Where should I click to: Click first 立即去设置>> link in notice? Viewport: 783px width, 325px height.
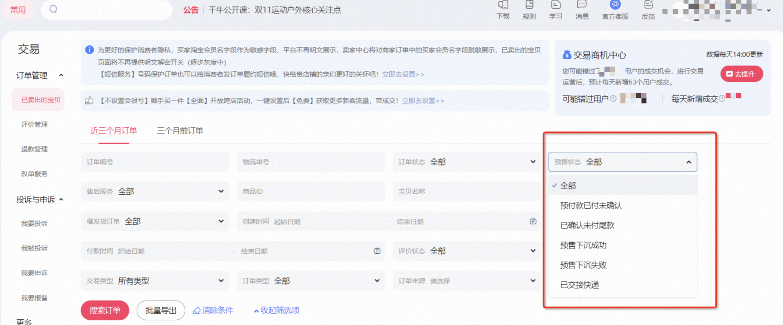(403, 74)
